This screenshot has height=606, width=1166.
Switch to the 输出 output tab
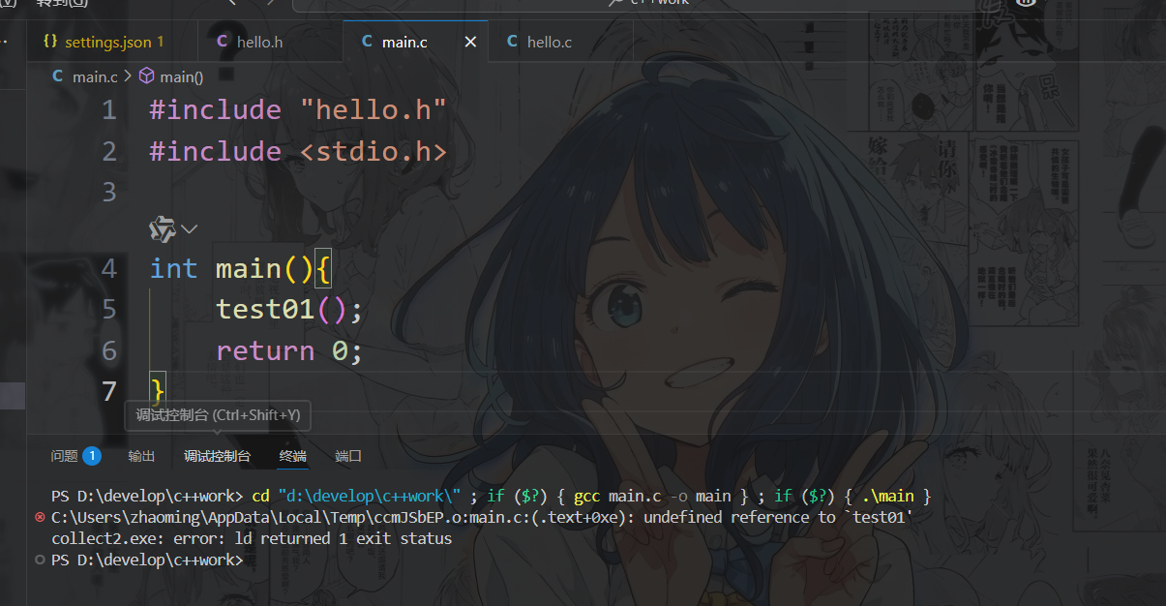point(141,456)
